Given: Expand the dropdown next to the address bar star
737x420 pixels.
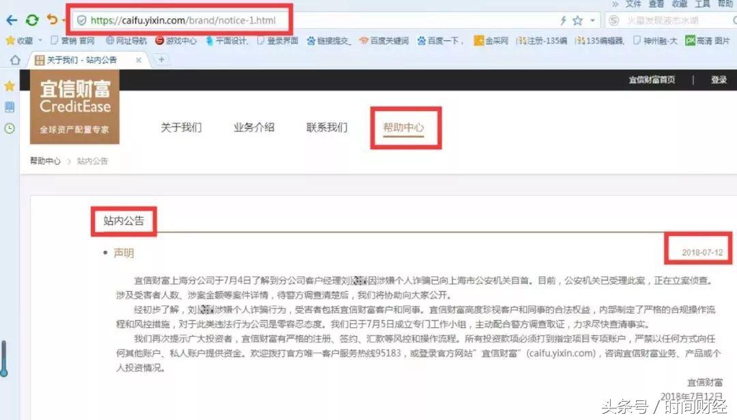Looking at the screenshot, I should [591, 20].
